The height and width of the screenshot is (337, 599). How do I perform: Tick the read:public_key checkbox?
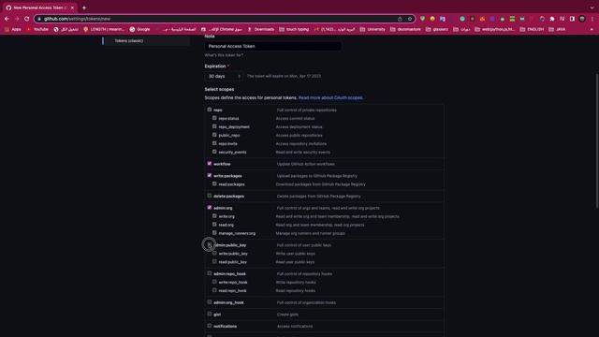point(214,261)
